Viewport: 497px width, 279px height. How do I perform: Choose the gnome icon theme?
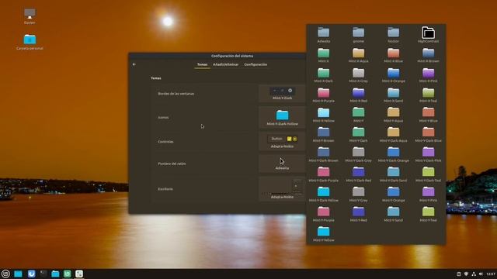pyautogui.click(x=358, y=35)
